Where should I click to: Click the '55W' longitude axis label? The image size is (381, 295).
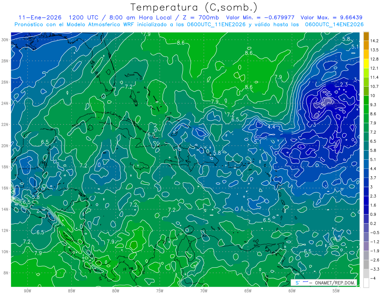click(x=336, y=291)
